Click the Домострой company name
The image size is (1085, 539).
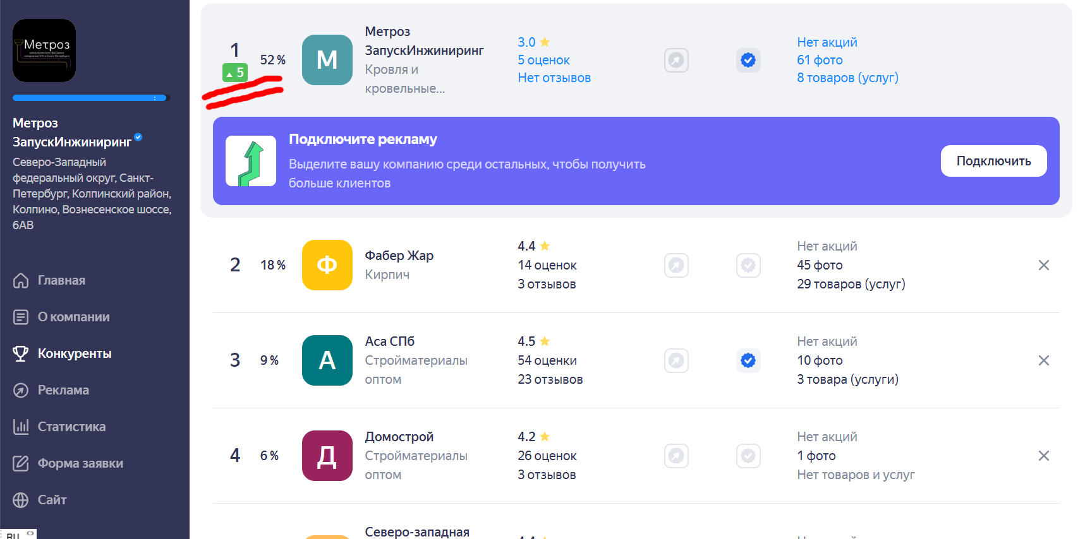pos(399,437)
